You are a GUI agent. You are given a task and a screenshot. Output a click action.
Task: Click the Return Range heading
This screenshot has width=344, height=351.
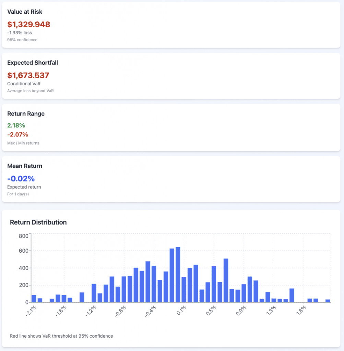(x=26, y=114)
